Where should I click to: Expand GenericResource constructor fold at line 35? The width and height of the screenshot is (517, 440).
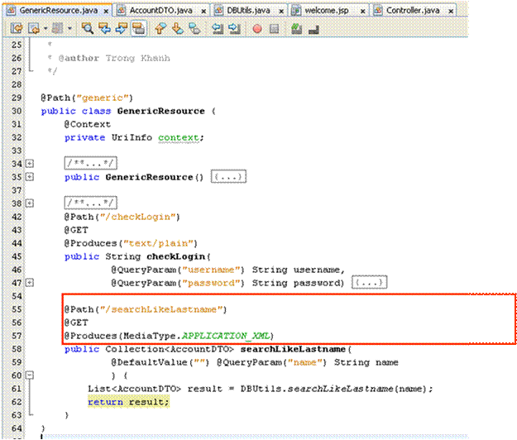30,177
